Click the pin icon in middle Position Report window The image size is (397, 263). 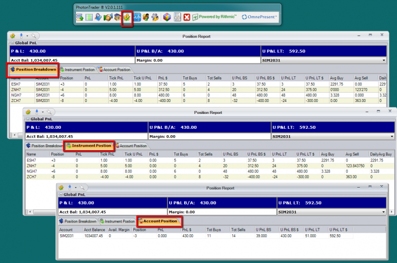[37, 112]
